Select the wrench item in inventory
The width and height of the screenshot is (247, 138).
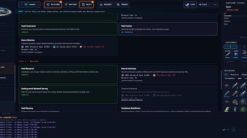tap(235, 94)
